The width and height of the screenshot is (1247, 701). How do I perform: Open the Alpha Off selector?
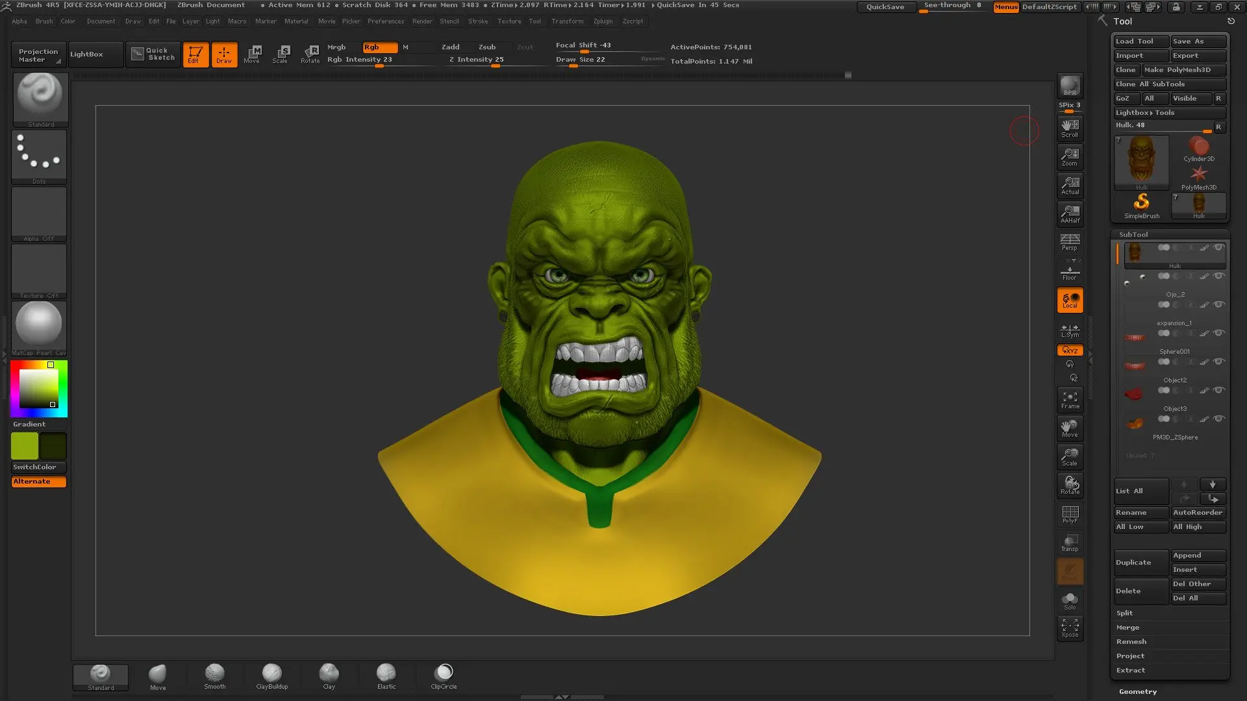tap(39, 214)
